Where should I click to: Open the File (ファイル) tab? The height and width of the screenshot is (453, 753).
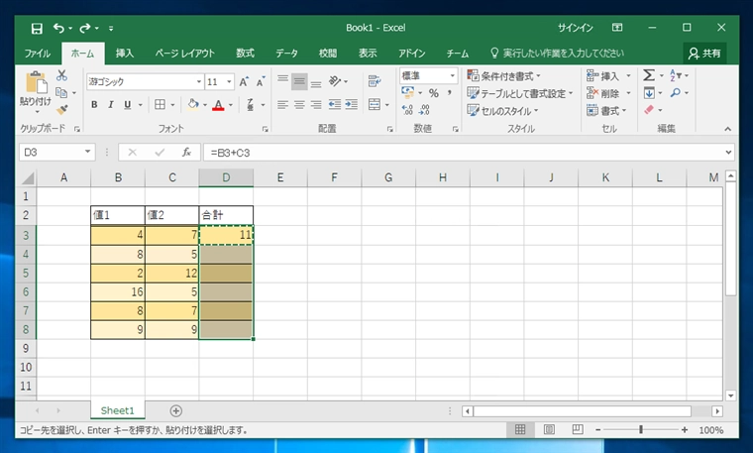pos(38,54)
